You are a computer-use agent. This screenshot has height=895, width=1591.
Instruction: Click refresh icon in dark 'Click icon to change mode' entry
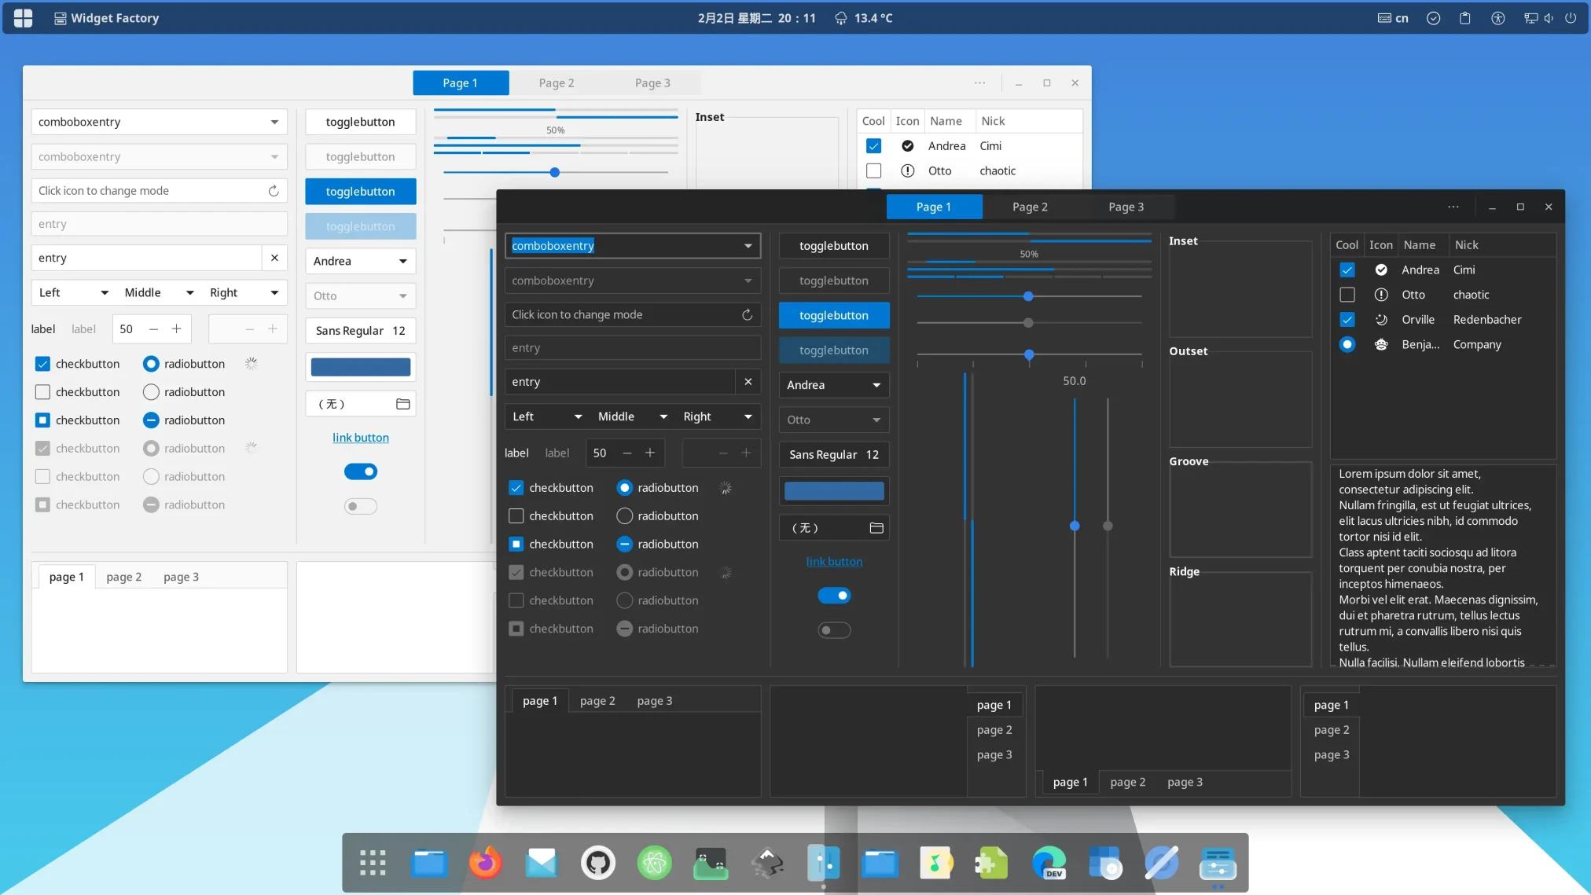coord(747,314)
